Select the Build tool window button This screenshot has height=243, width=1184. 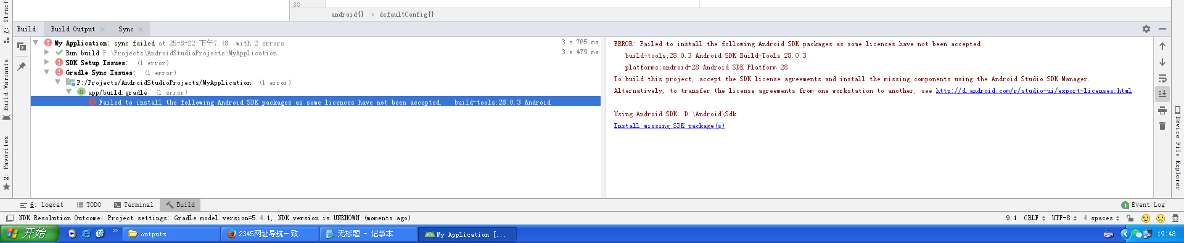(x=180, y=205)
